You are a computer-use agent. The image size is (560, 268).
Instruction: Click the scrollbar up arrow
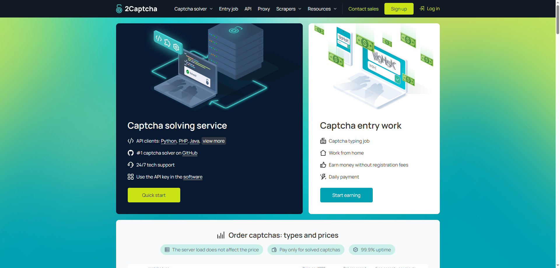[558, 2]
